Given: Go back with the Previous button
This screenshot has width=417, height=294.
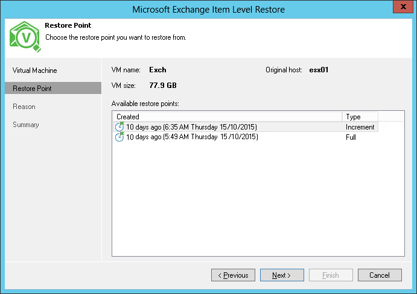Looking at the screenshot, I should tap(233, 275).
